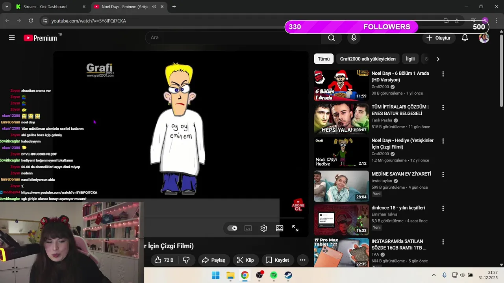Show hidden system tray icons chevron

(434, 275)
